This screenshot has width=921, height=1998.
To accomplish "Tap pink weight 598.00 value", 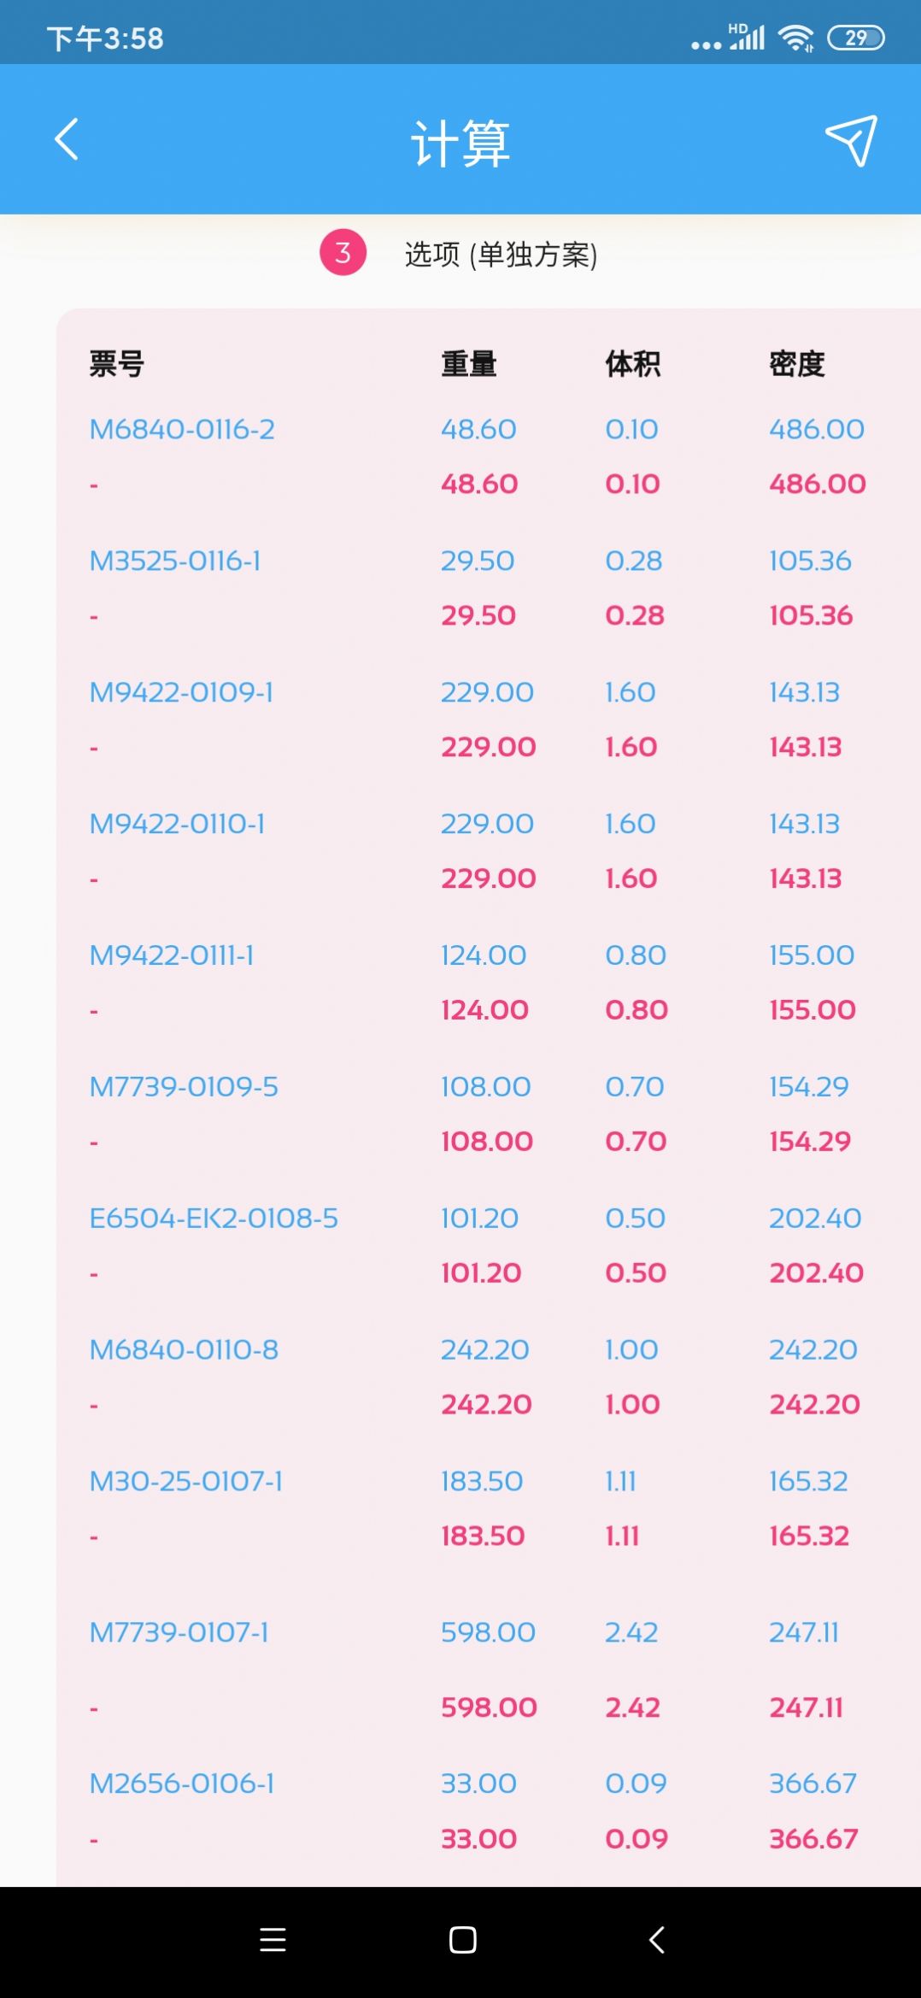I will coord(489,1707).
